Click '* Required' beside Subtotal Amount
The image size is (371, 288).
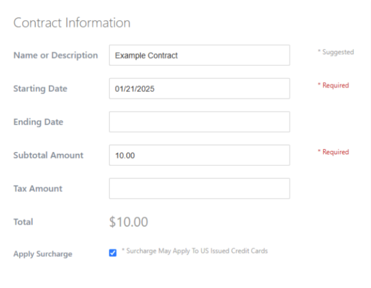pos(333,152)
